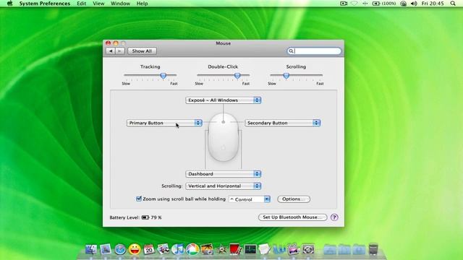Click the Show All button
The height and width of the screenshot is (260, 463).
[142, 51]
